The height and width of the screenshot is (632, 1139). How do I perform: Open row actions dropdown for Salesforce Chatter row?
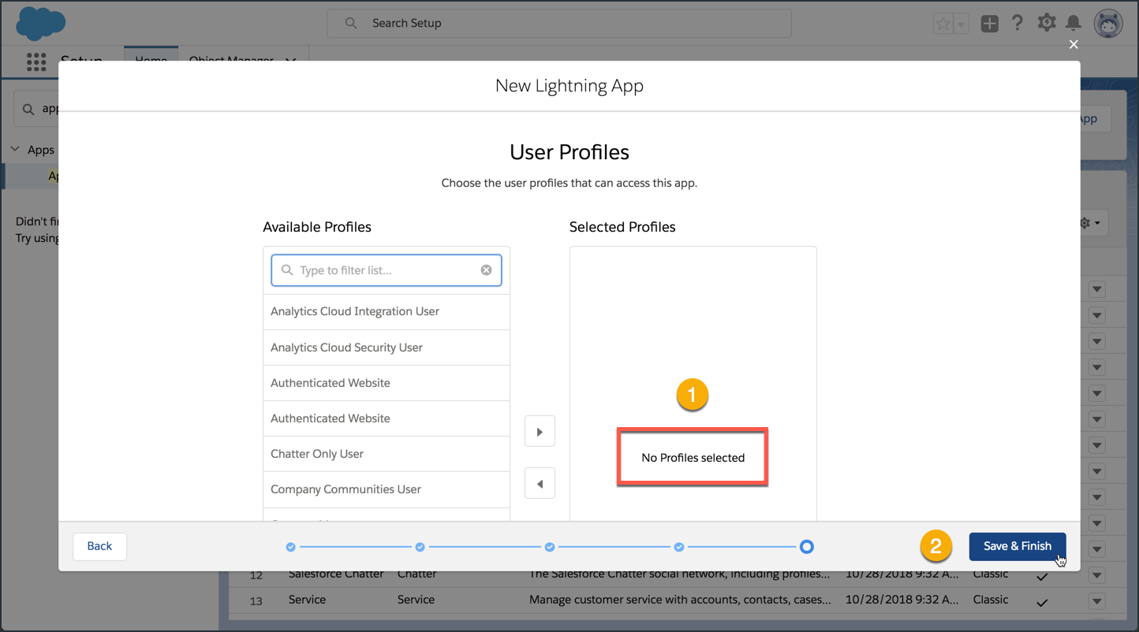(x=1096, y=575)
